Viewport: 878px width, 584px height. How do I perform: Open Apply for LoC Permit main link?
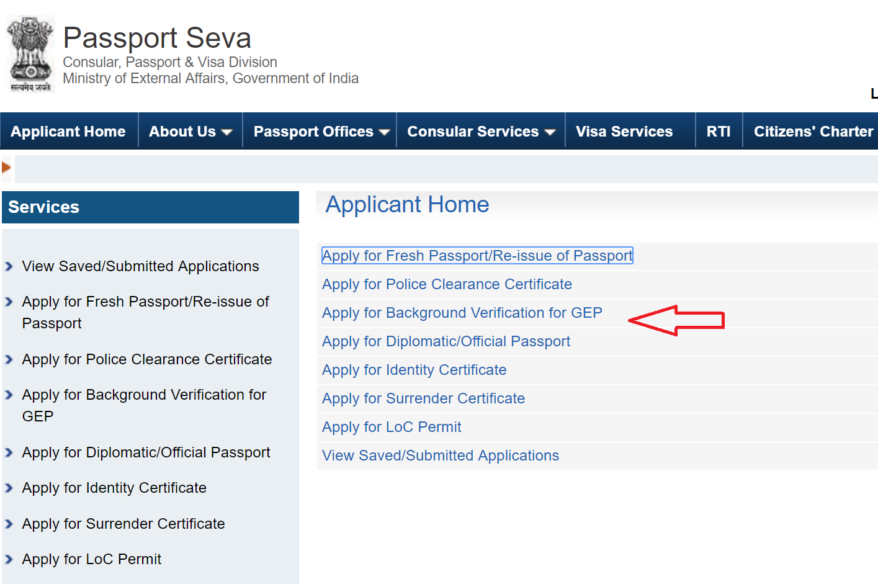[x=392, y=427]
